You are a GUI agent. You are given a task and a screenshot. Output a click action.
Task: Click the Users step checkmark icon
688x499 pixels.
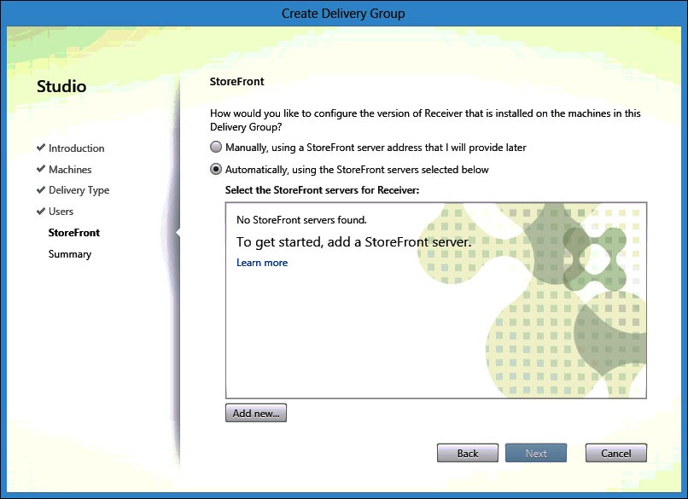coord(41,211)
